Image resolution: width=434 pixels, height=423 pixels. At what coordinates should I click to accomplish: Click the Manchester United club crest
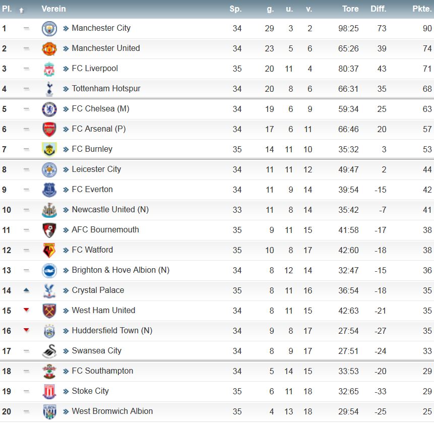pyautogui.click(x=49, y=49)
